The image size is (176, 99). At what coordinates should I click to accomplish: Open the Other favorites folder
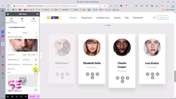point(169,10)
